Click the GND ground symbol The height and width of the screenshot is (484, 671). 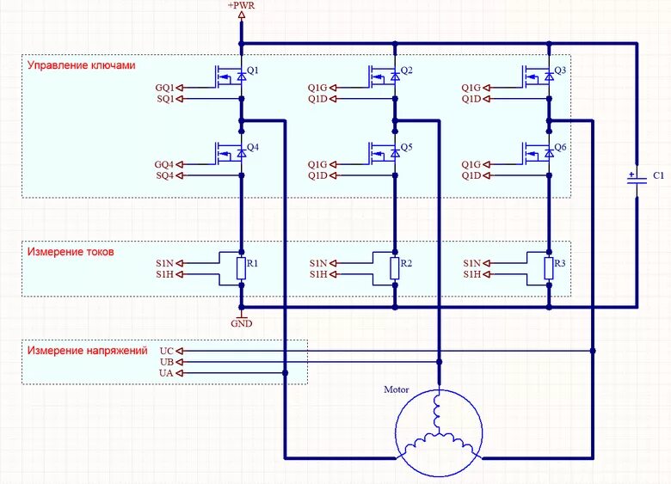[242, 316]
